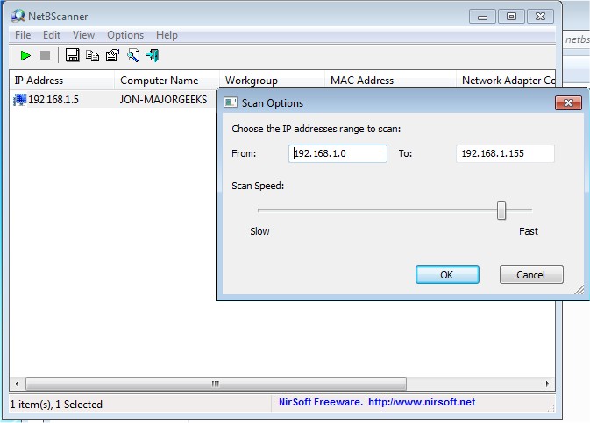The image size is (590, 423).
Task: Open the nirsoft.net link in status bar
Action: pos(422,402)
